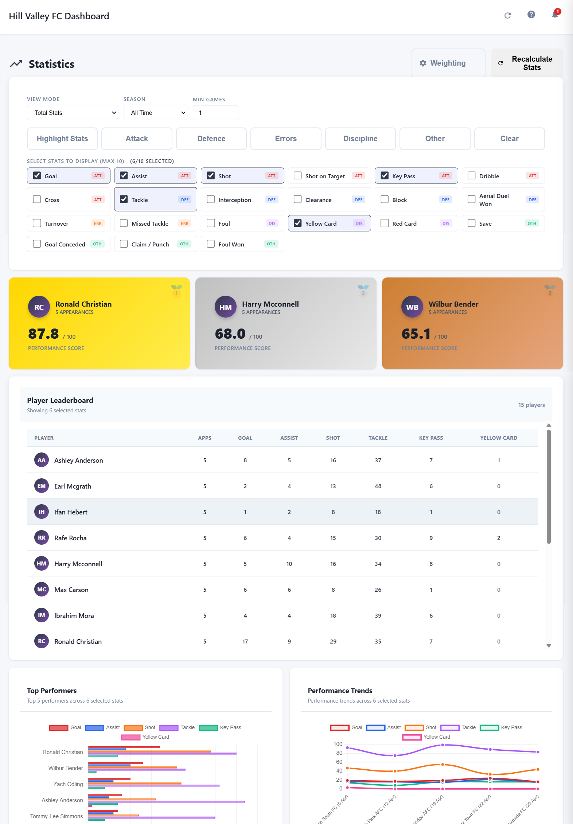Uncheck the Assist stat checkbox

click(x=124, y=175)
